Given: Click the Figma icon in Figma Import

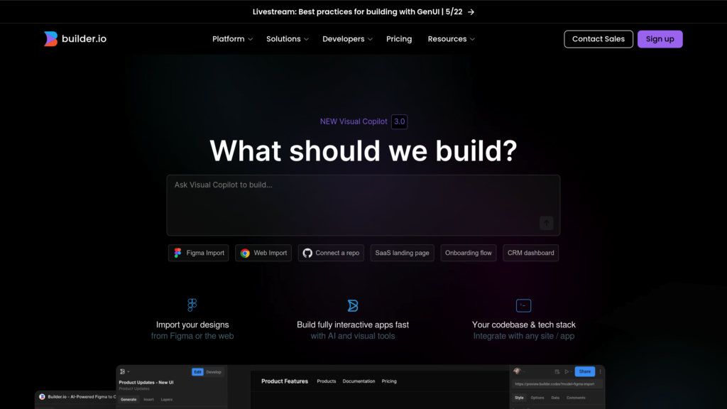Looking at the screenshot, I should [177, 253].
